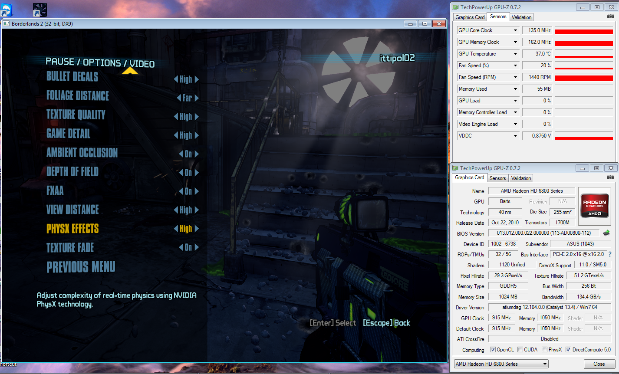The image size is (619, 374).
Task: Click the Name field showing AMD Radeon HD 6800 Series
Action: point(532,191)
